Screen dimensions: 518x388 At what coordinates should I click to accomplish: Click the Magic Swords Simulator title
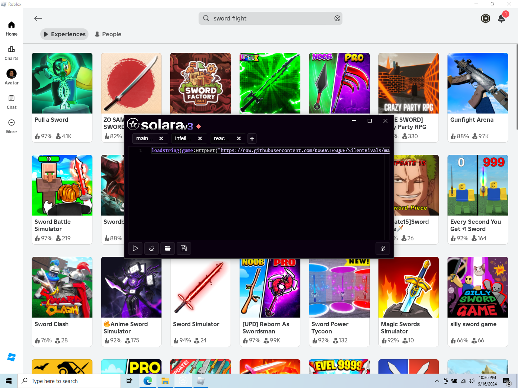[x=400, y=328]
